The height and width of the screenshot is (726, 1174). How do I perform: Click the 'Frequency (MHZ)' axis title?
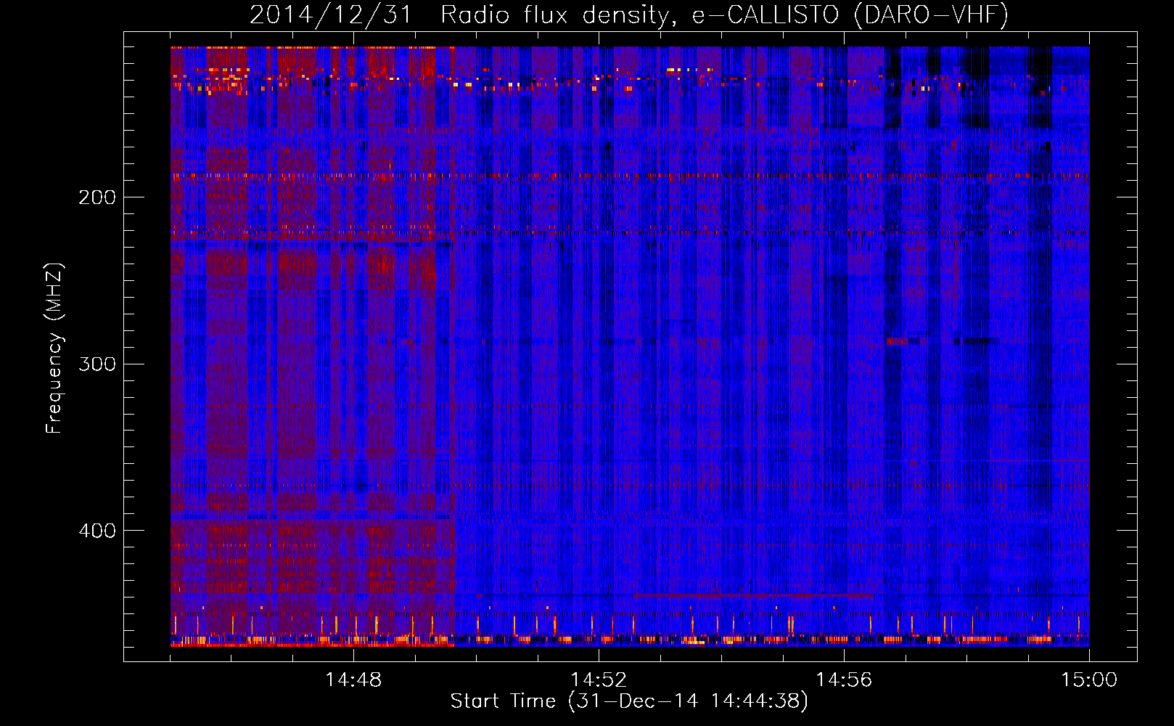pyautogui.click(x=54, y=348)
